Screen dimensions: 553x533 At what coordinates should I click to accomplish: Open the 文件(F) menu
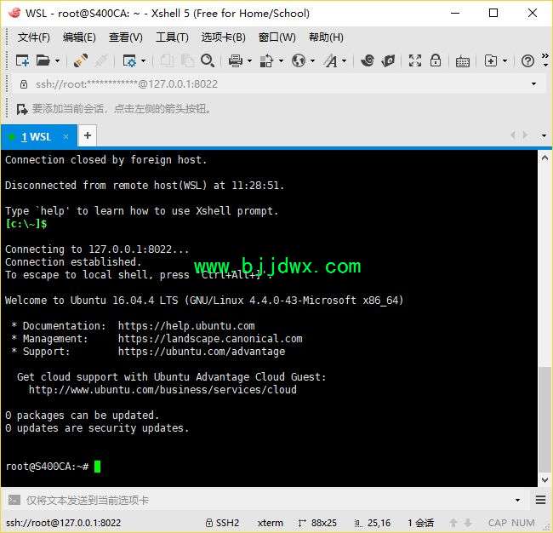pos(34,37)
